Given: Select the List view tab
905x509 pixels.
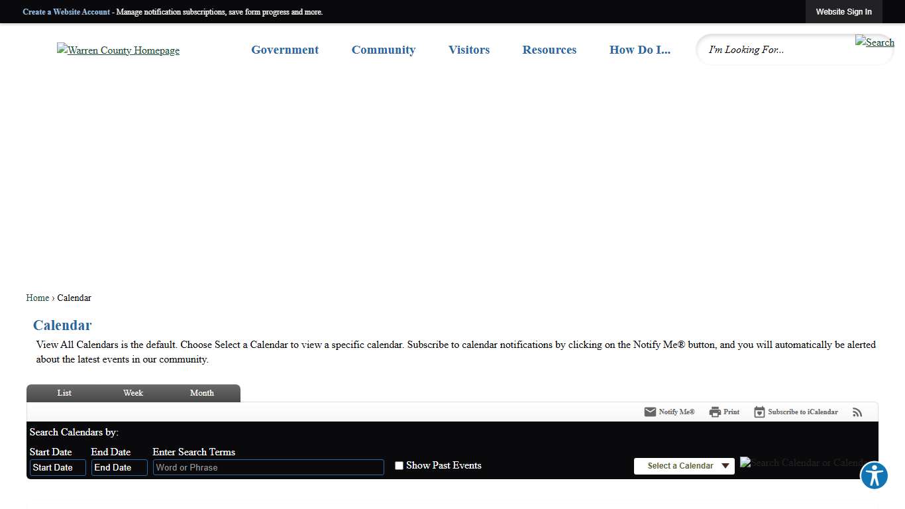Looking at the screenshot, I should click(x=64, y=393).
